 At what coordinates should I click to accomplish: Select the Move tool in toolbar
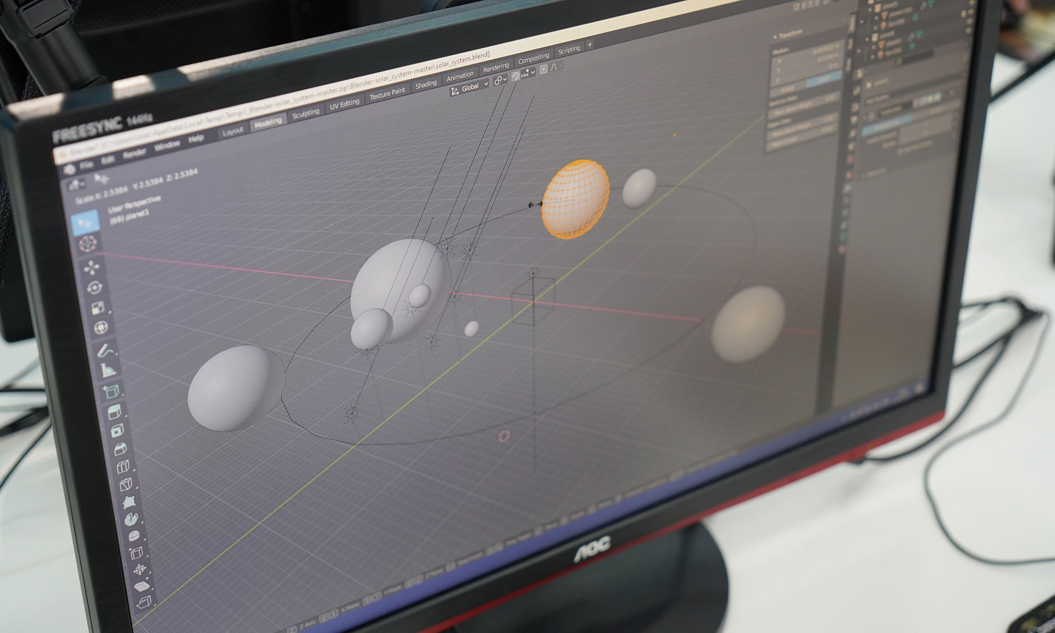(91, 268)
